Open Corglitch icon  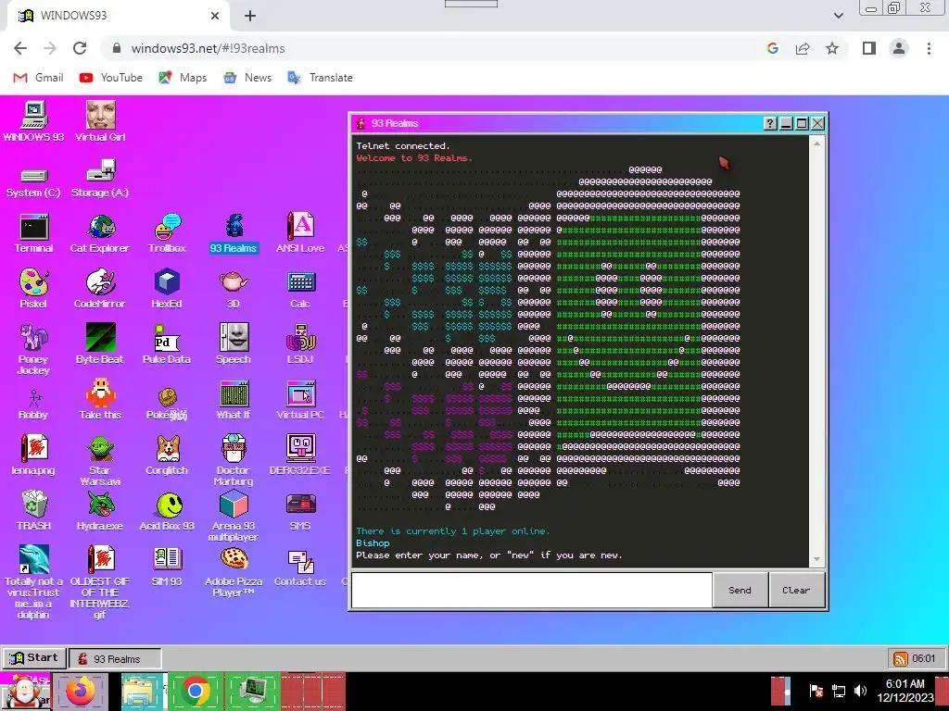point(167,455)
